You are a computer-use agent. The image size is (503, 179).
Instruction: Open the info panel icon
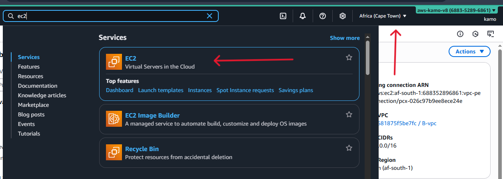[460, 34]
